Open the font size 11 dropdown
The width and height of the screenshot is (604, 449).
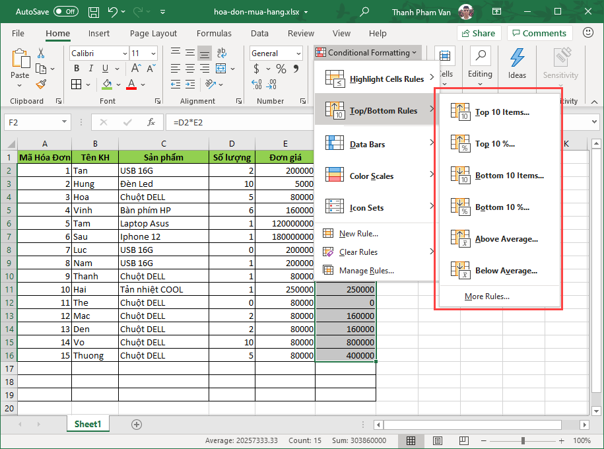coord(153,53)
